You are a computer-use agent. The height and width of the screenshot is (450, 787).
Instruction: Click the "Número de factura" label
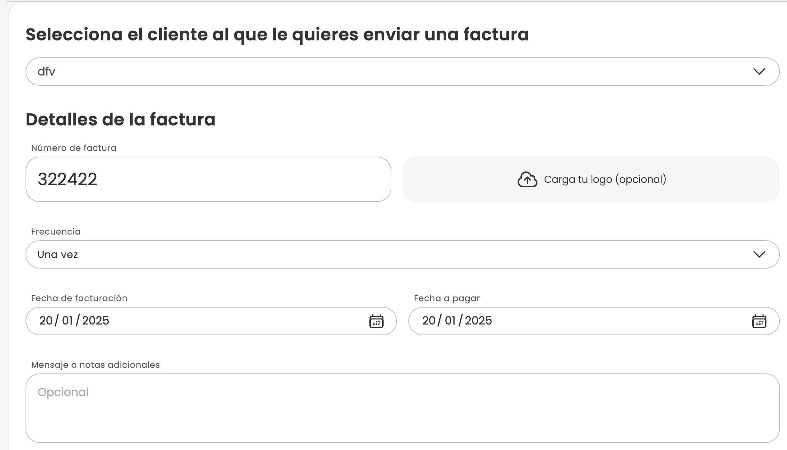pos(74,148)
